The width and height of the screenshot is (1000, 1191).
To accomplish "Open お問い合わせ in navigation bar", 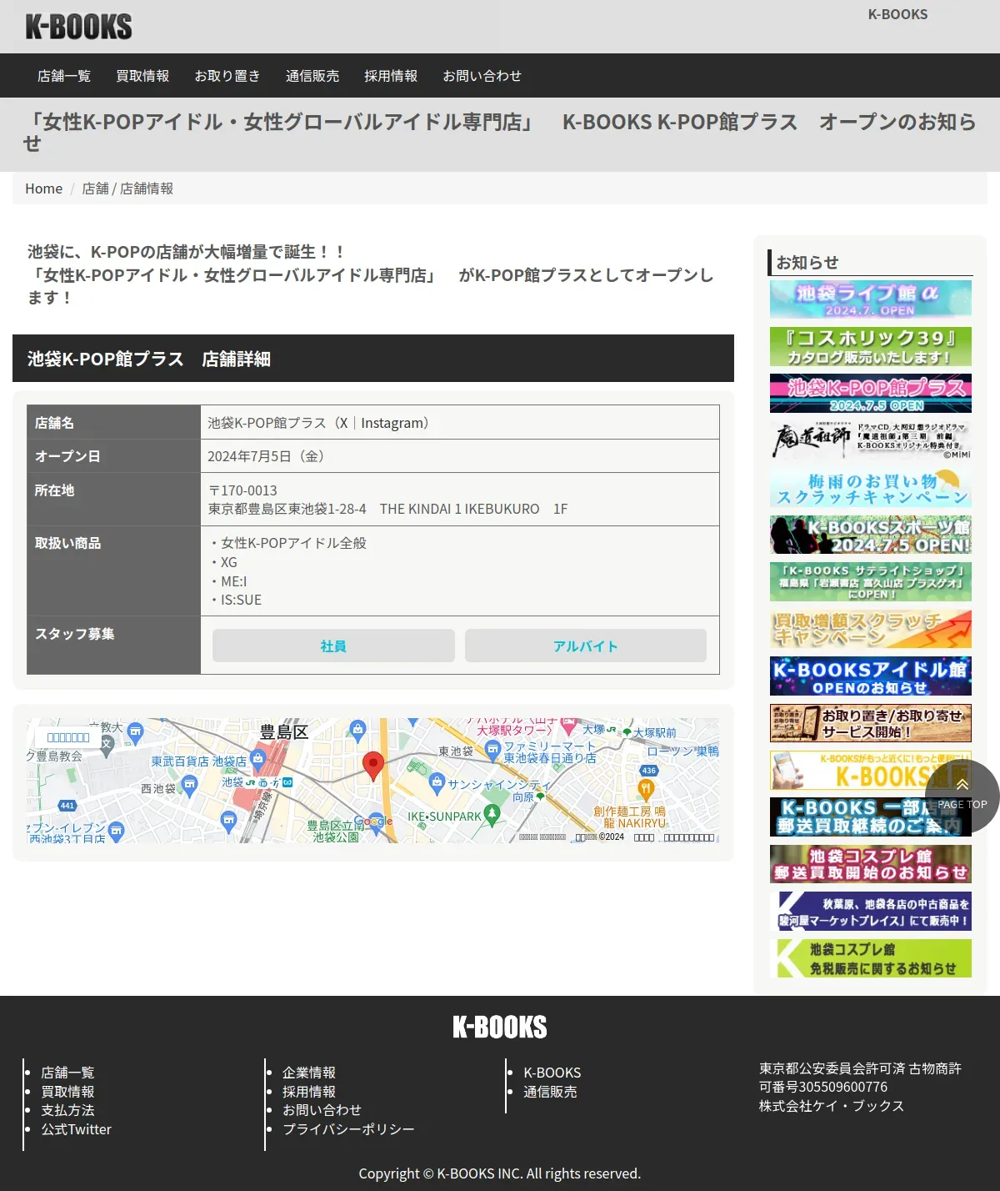I will [x=482, y=76].
